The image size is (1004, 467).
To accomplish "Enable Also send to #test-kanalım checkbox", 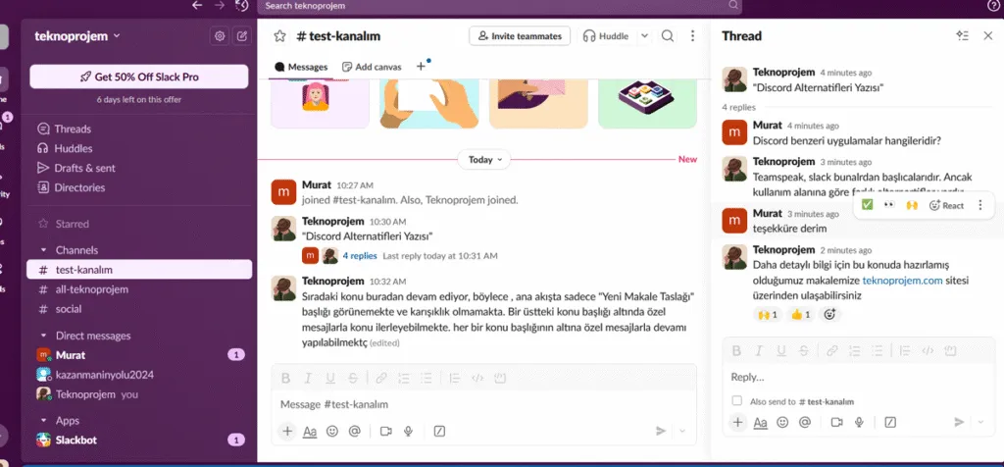I will coord(737,401).
